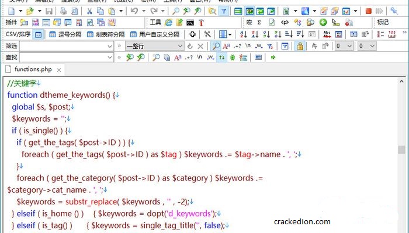Toggle incremental search magnifier in filter bar

(216, 46)
